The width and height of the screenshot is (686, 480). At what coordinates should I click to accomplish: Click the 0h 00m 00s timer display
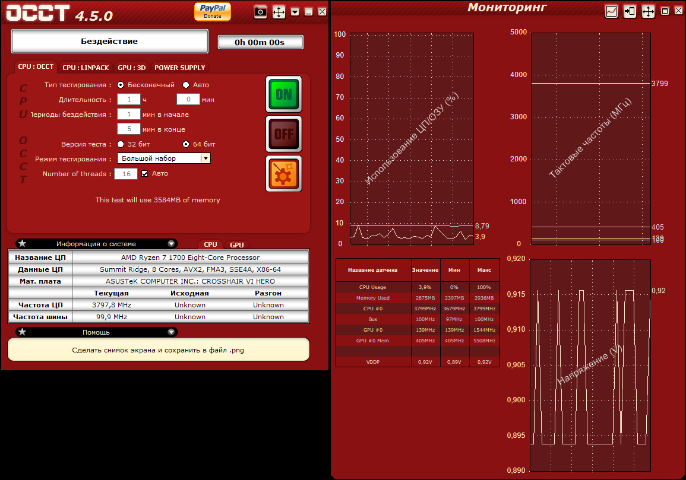tap(260, 42)
